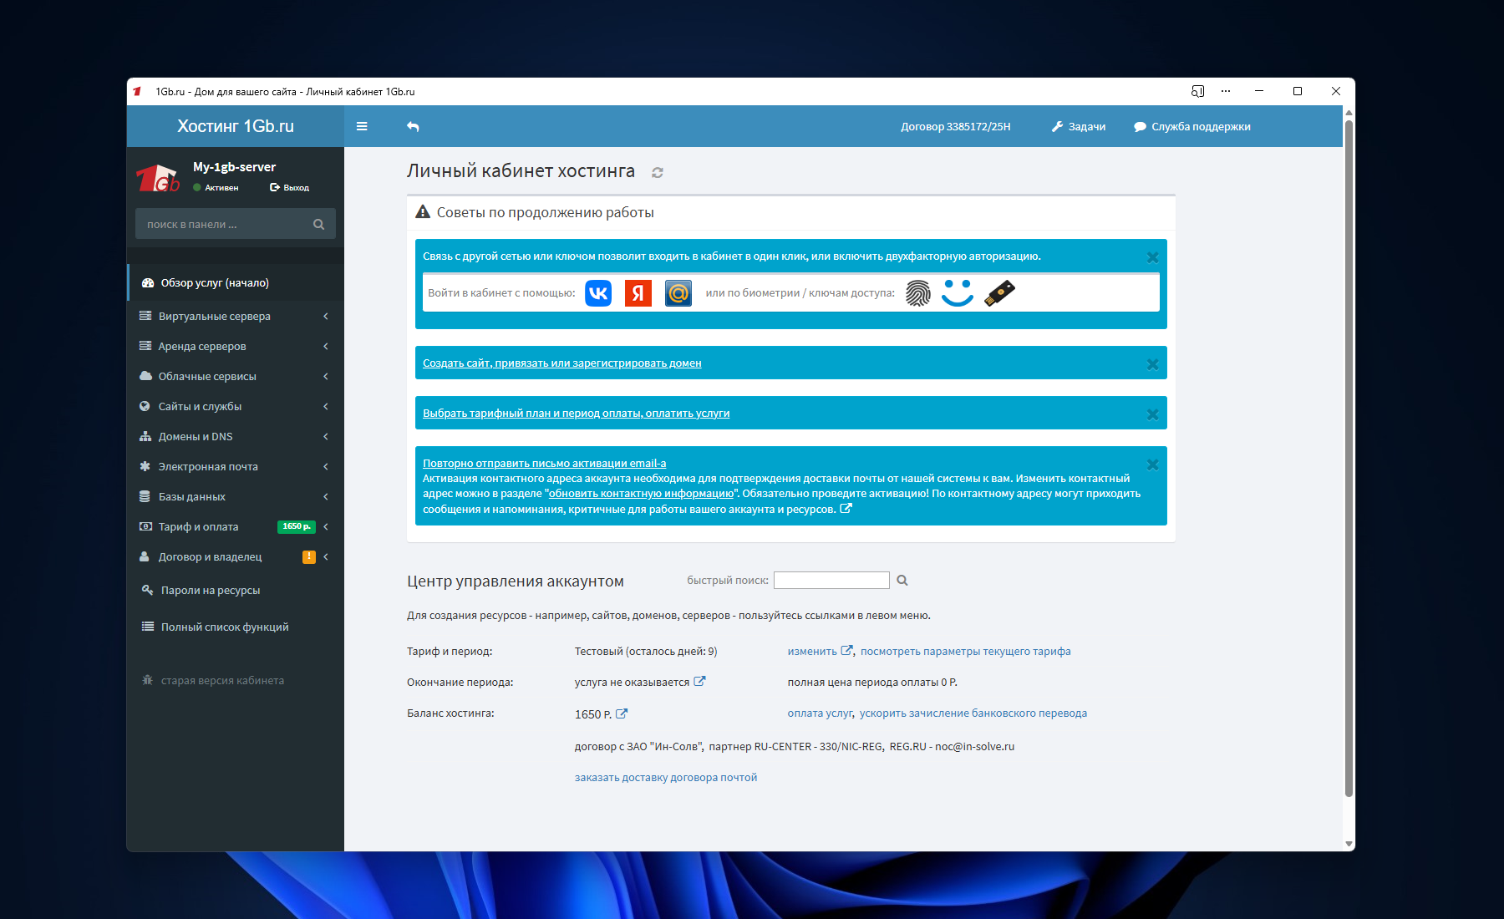Expand the Виртуальные сервера menu
Screen dimensions: 1504x919
(215, 317)
